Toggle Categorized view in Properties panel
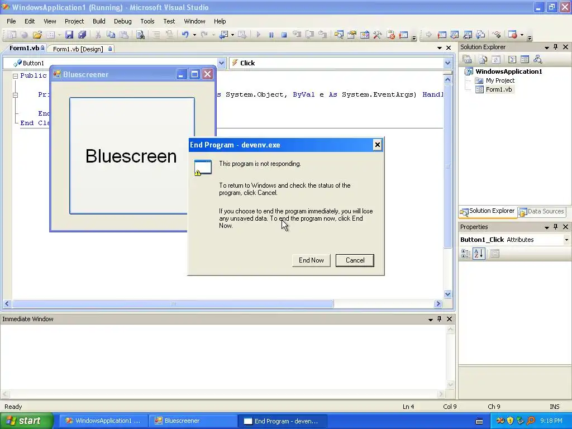This screenshot has height=429, width=572. (466, 254)
